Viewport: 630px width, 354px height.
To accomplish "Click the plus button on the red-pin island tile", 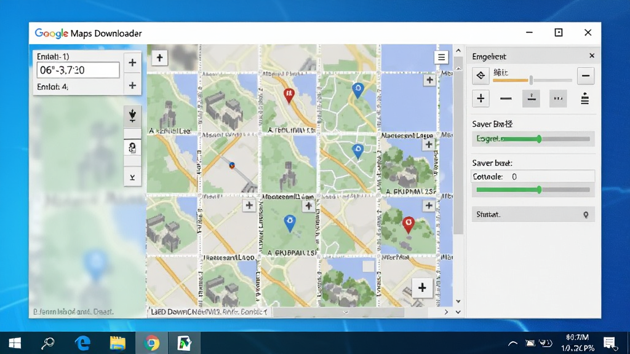I will pyautogui.click(x=429, y=205).
